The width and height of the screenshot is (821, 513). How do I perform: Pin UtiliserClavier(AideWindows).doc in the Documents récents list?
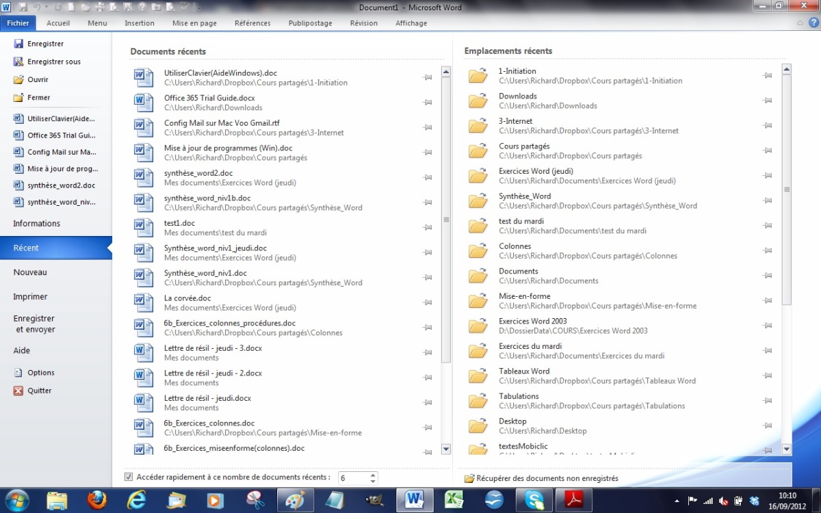click(428, 77)
